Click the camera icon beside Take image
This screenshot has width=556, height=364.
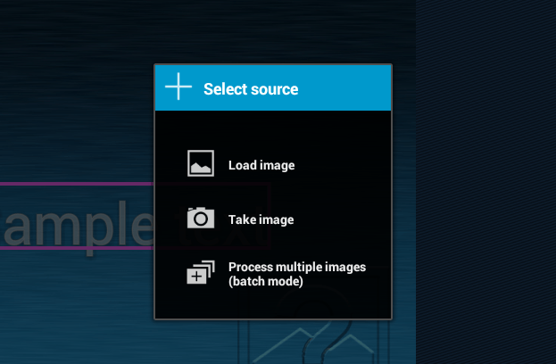201,218
